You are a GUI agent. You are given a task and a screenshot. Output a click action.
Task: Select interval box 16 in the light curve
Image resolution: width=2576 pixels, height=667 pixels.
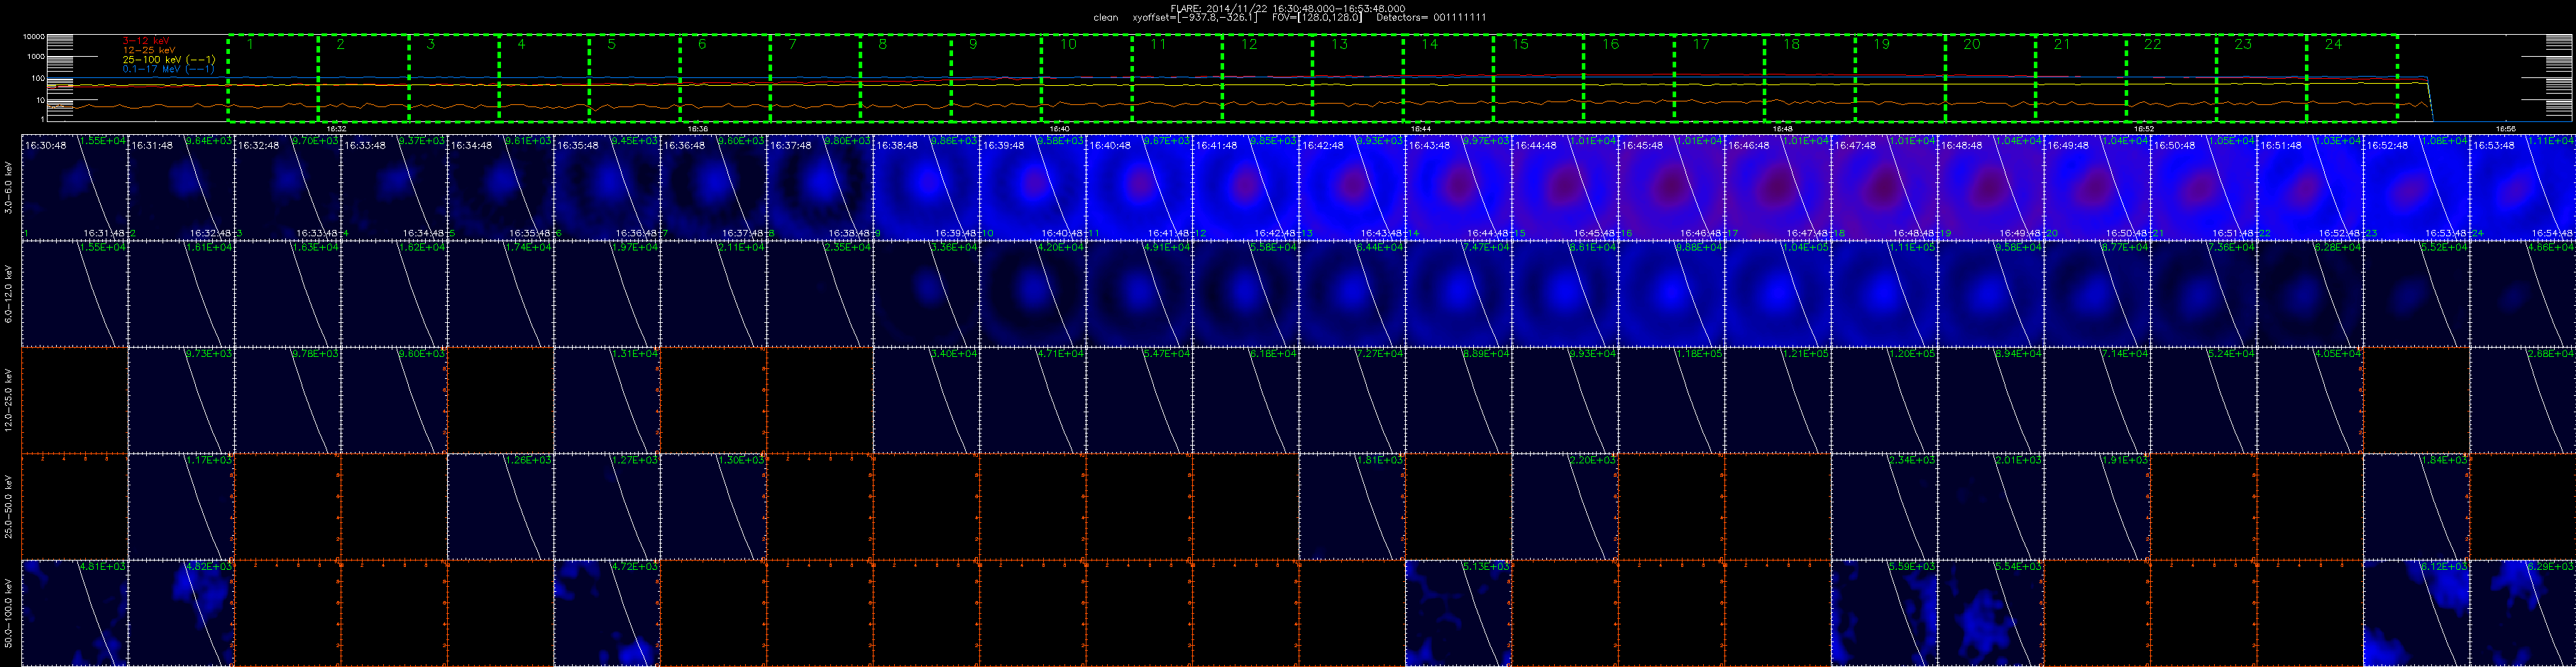click(1629, 79)
